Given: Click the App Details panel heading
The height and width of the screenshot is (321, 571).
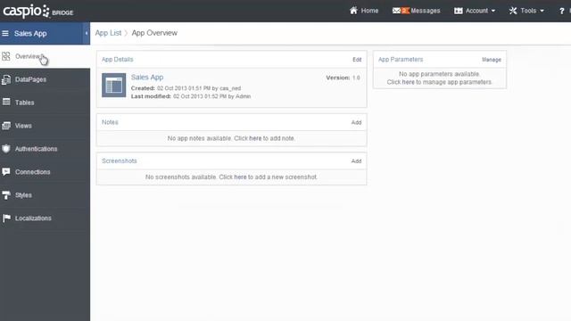Looking at the screenshot, I should point(117,60).
